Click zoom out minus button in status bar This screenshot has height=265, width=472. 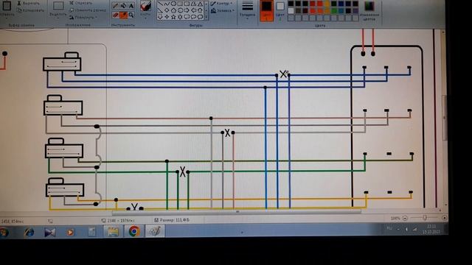[x=405, y=218]
